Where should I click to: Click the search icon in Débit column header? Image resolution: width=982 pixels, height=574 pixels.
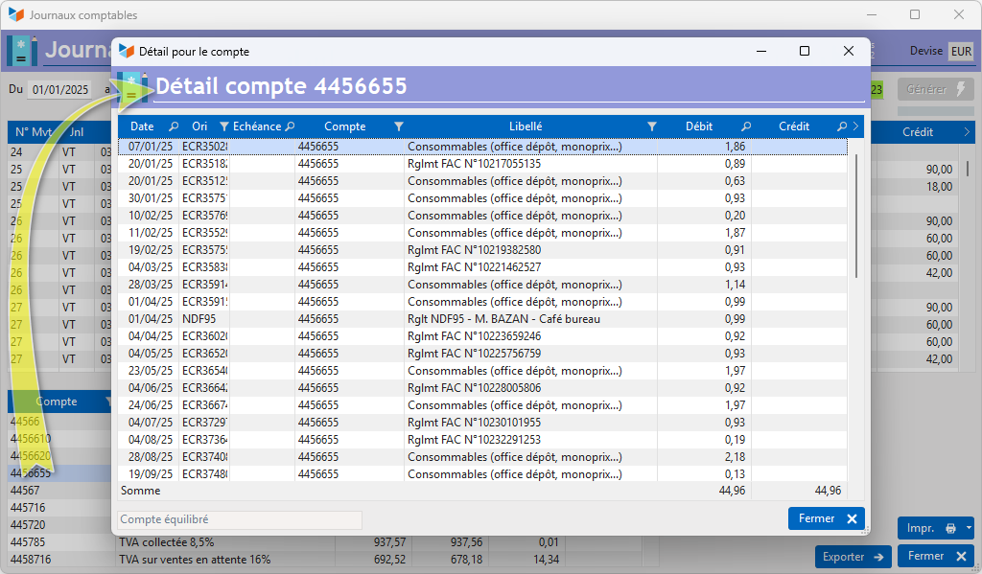(746, 126)
